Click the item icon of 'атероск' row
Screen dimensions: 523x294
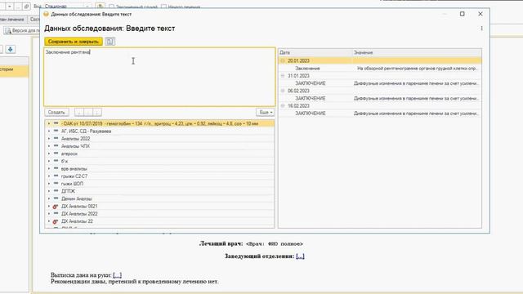point(56,154)
